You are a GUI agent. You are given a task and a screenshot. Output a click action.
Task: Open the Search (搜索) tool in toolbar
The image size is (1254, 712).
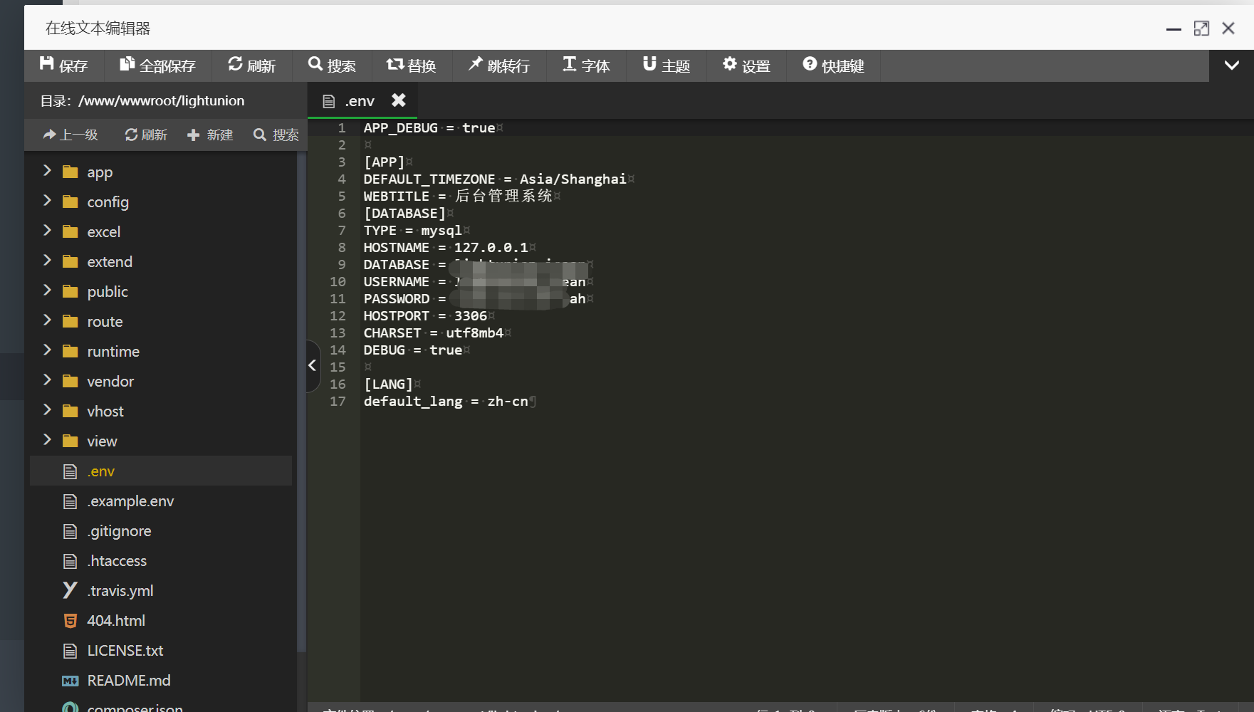pos(332,66)
